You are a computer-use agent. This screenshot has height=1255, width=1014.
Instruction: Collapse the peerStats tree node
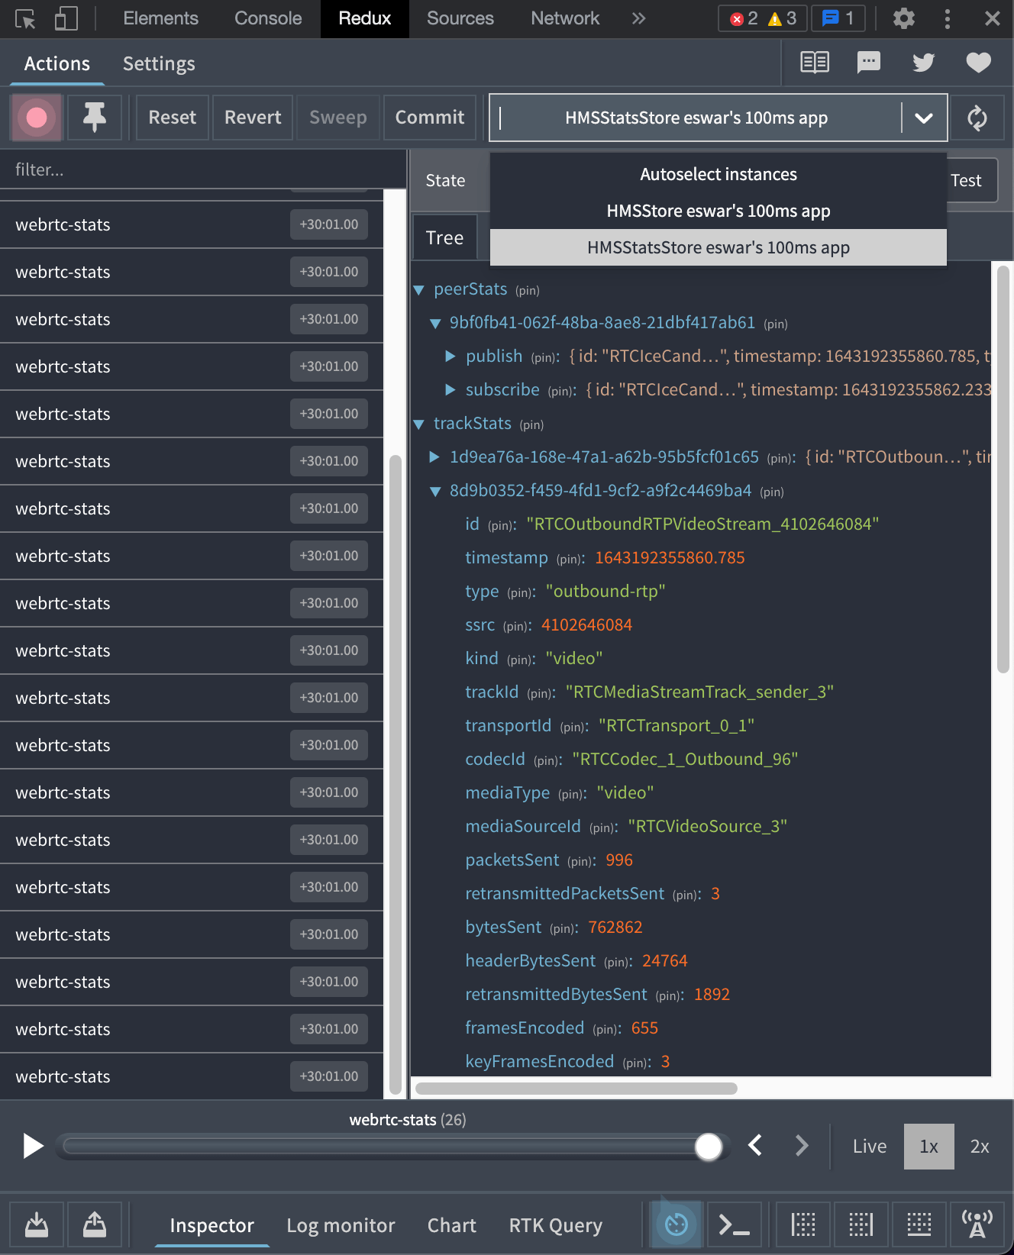(x=418, y=290)
